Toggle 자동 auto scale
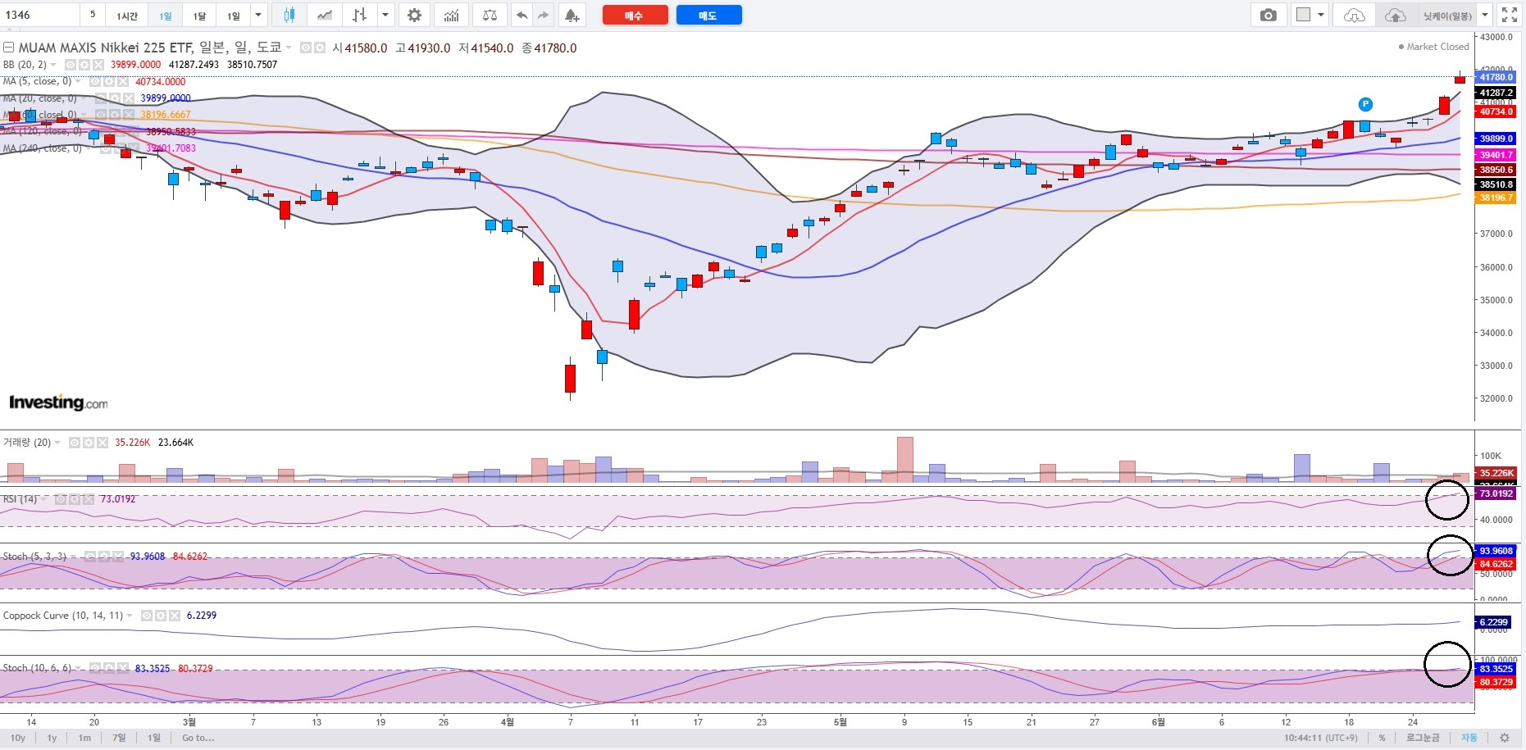The width and height of the screenshot is (1526, 750). (x=1469, y=738)
